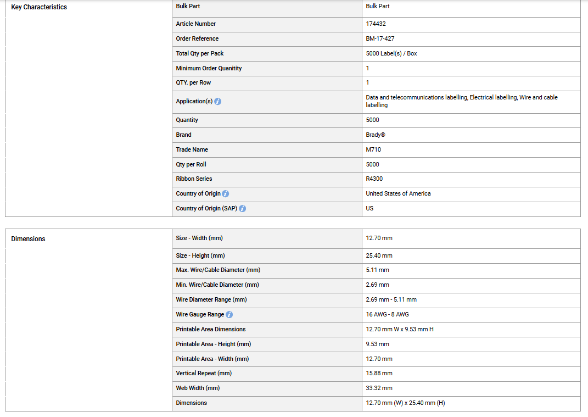Click the Vertical Repeat (mm) label
Image resolution: width=588 pixels, height=417 pixels.
click(204, 373)
